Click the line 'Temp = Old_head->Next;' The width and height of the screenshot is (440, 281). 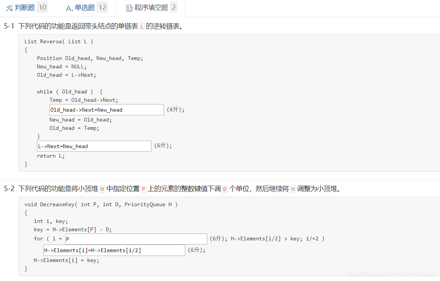pos(84,100)
